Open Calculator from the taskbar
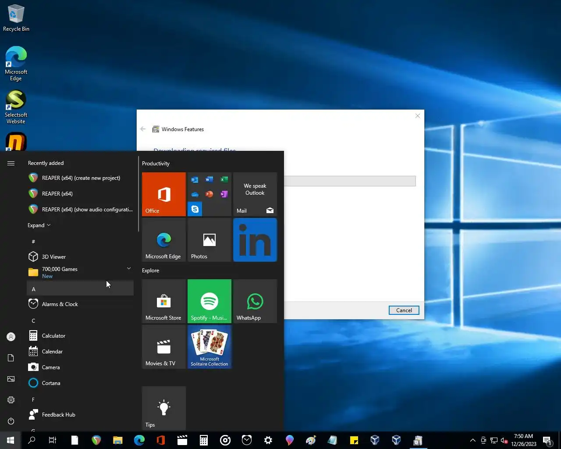Image resolution: width=561 pixels, height=449 pixels. click(203, 440)
